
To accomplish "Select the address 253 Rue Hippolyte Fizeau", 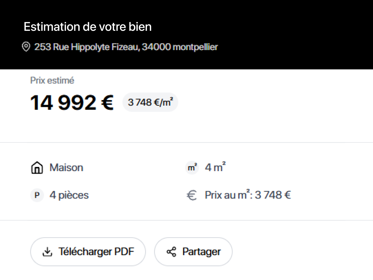I will 126,47.
